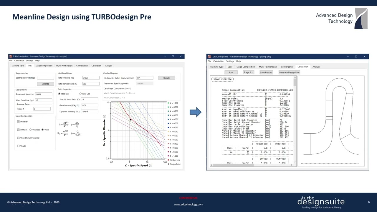This screenshot has width=377, height=212.
Task: Open the Stage 1 dropdown in the Calculation tab
Action: coord(248,72)
